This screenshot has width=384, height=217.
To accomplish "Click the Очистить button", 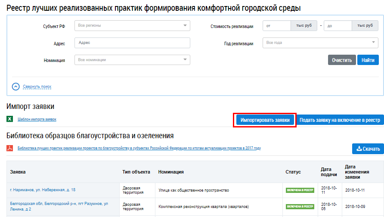I will click(342, 60).
